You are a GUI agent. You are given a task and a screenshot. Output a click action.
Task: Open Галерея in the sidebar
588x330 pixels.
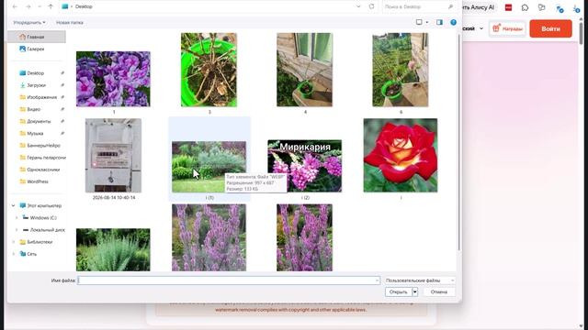coord(37,49)
